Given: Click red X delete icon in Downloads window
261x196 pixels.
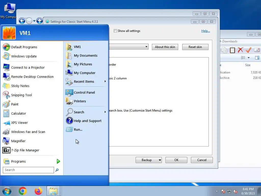Looking at the screenshot, I should coord(240,50).
